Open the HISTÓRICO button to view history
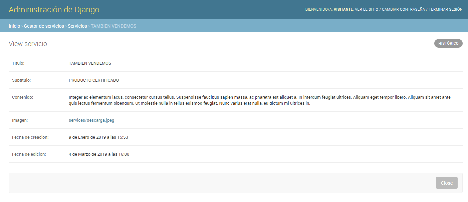The height and width of the screenshot is (202, 468). (x=448, y=43)
